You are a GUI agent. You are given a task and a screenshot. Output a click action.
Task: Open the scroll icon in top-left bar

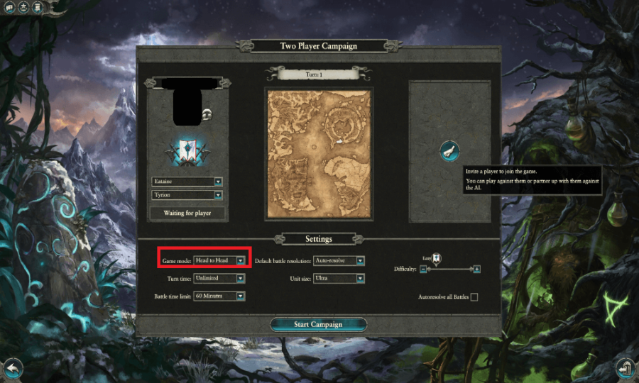click(x=37, y=7)
